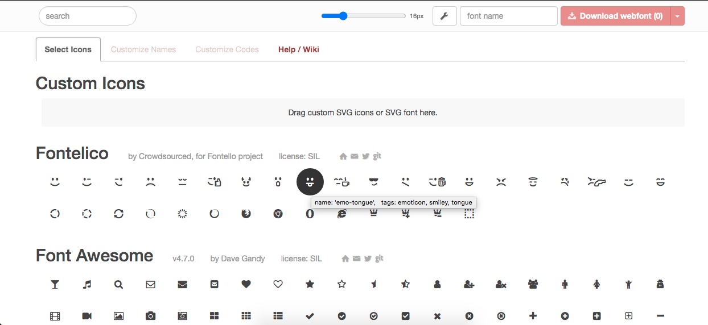708x325 pixels.
Task: Expand the Download webfont dropdown arrow
Action: [x=677, y=16]
